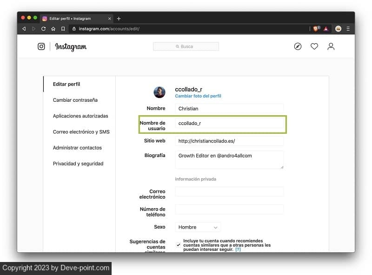Open a new browser tab
This screenshot has width=372, height=275.
point(119,19)
